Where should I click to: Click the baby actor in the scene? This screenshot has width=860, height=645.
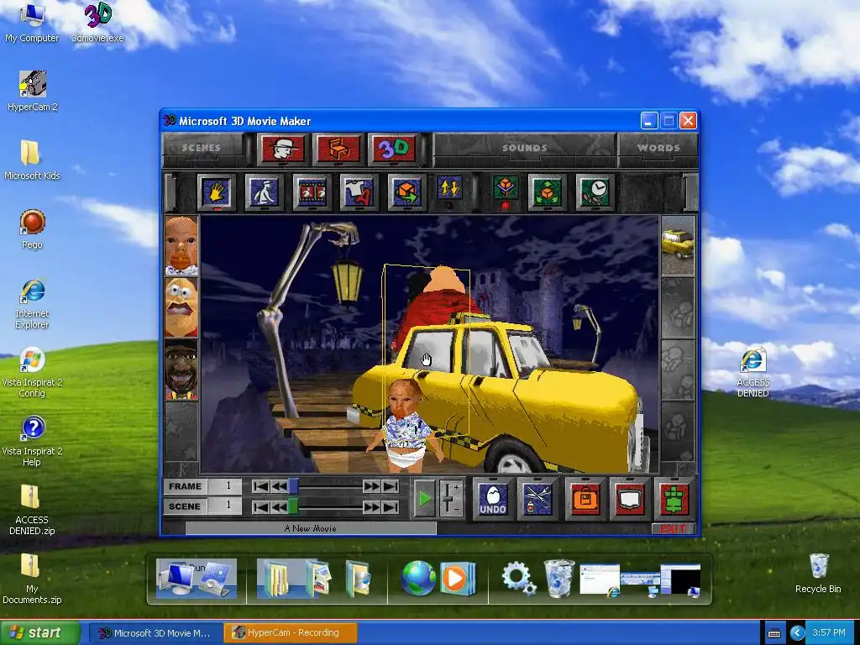pos(406,425)
